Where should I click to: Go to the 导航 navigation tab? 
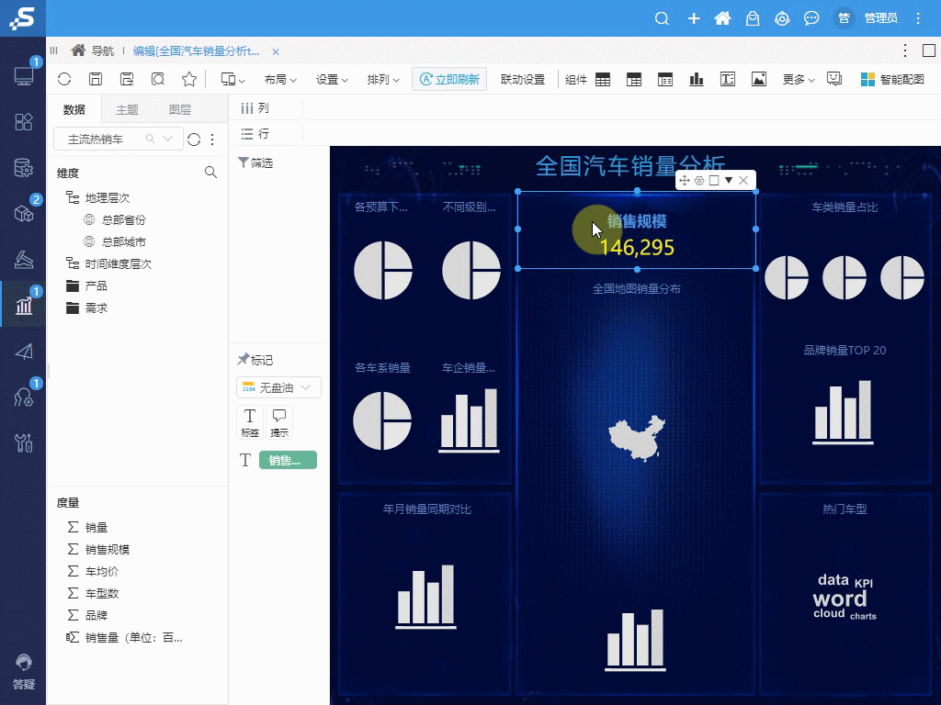(93, 51)
